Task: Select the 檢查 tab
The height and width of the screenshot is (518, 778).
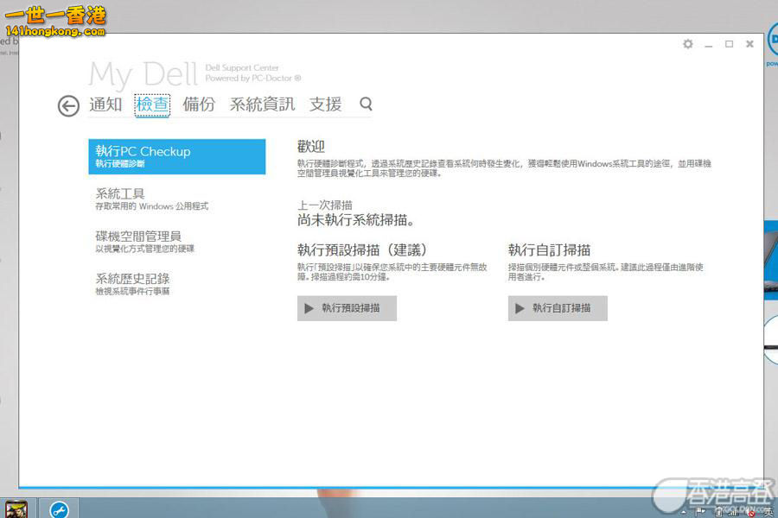Action: [x=152, y=104]
